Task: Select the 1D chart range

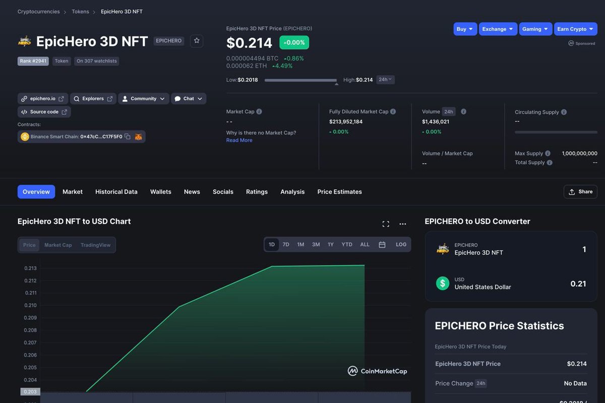Action: pos(272,245)
